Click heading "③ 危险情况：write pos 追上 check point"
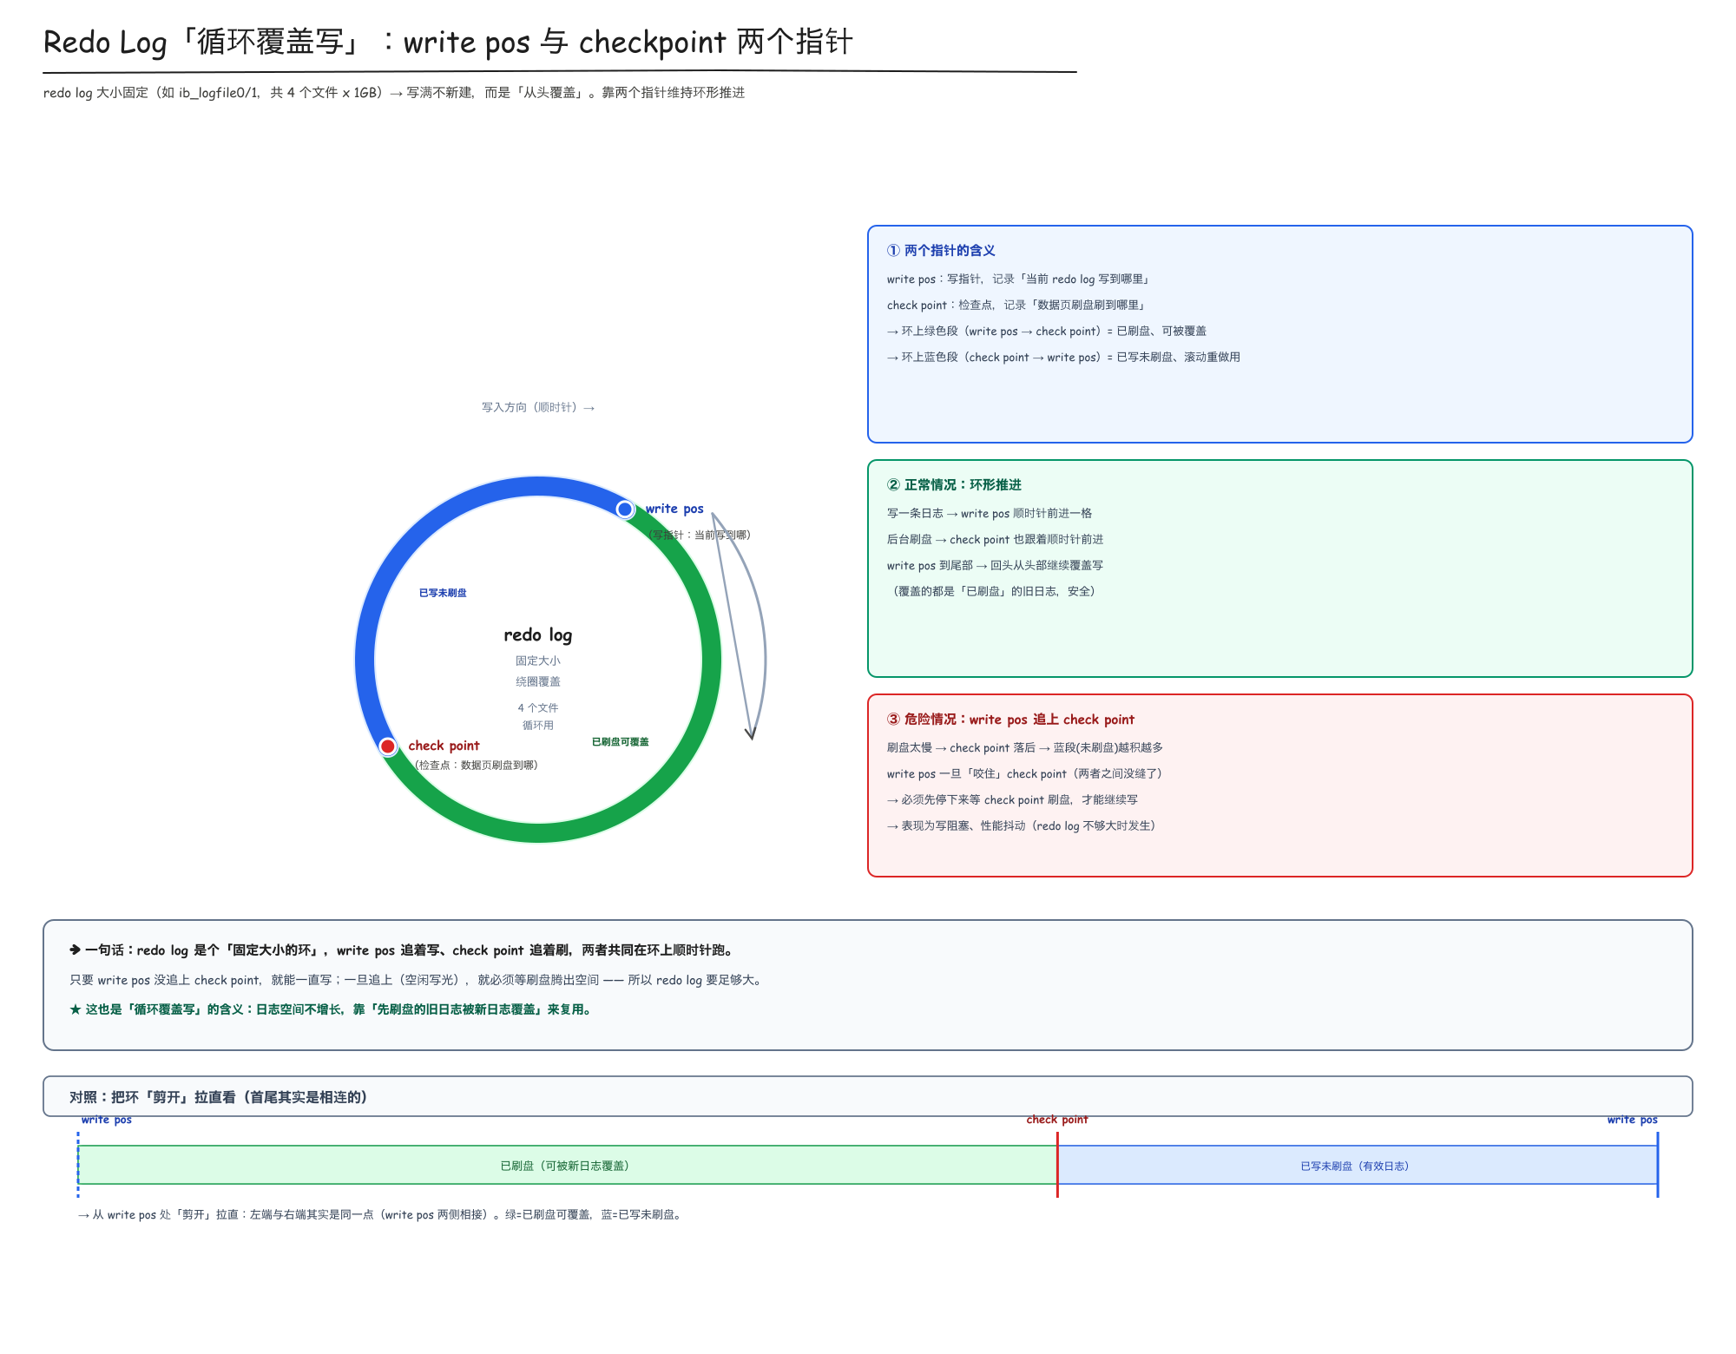 1010,719
